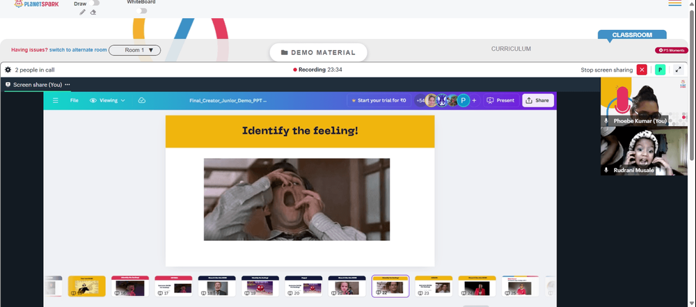Click the Final_Creator_Junior_Demo_PPT title
This screenshot has height=307, width=696.
pyautogui.click(x=228, y=100)
